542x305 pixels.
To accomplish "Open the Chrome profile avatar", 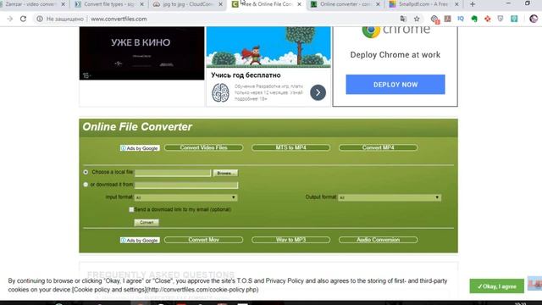I will pos(534,19).
